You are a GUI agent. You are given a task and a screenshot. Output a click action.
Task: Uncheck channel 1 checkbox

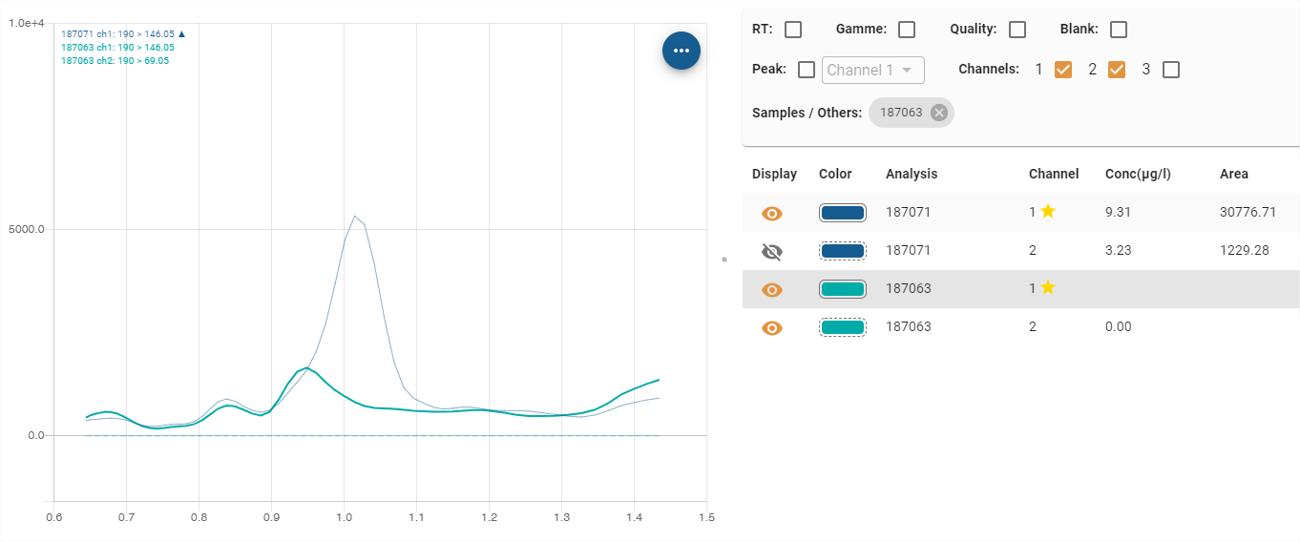click(1063, 70)
